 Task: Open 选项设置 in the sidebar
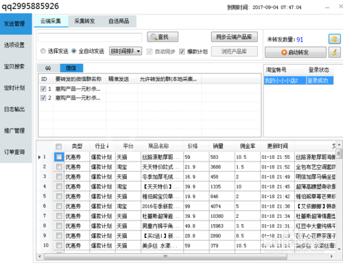pos(14,45)
